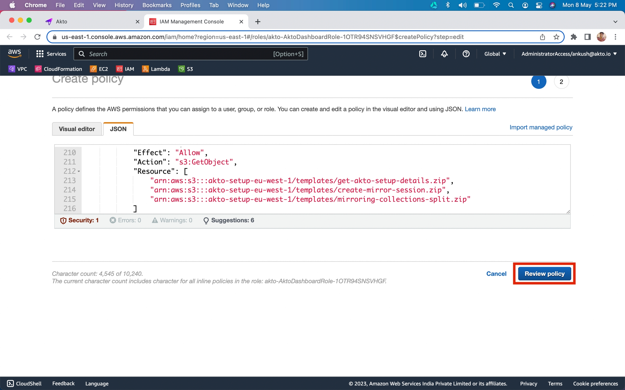625x390 pixels.
Task: Open Lambda shortcut in favorites bar
Action: (x=156, y=69)
